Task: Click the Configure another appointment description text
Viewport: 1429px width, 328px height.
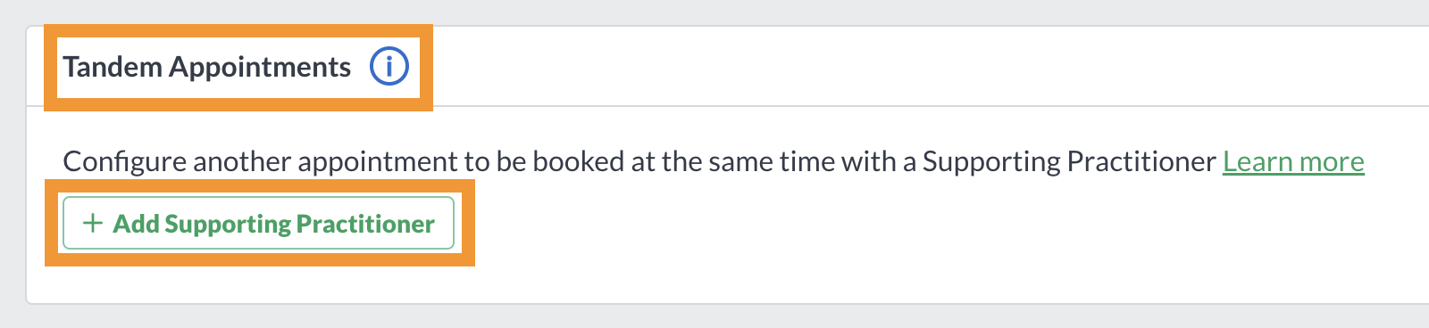Action: (639, 161)
